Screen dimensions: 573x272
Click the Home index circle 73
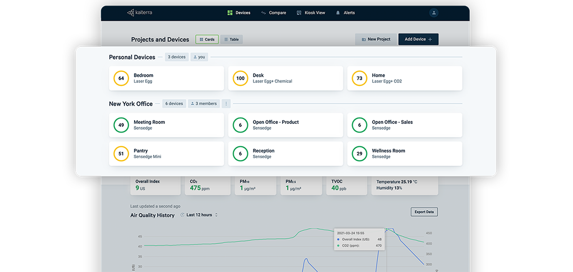click(x=360, y=78)
